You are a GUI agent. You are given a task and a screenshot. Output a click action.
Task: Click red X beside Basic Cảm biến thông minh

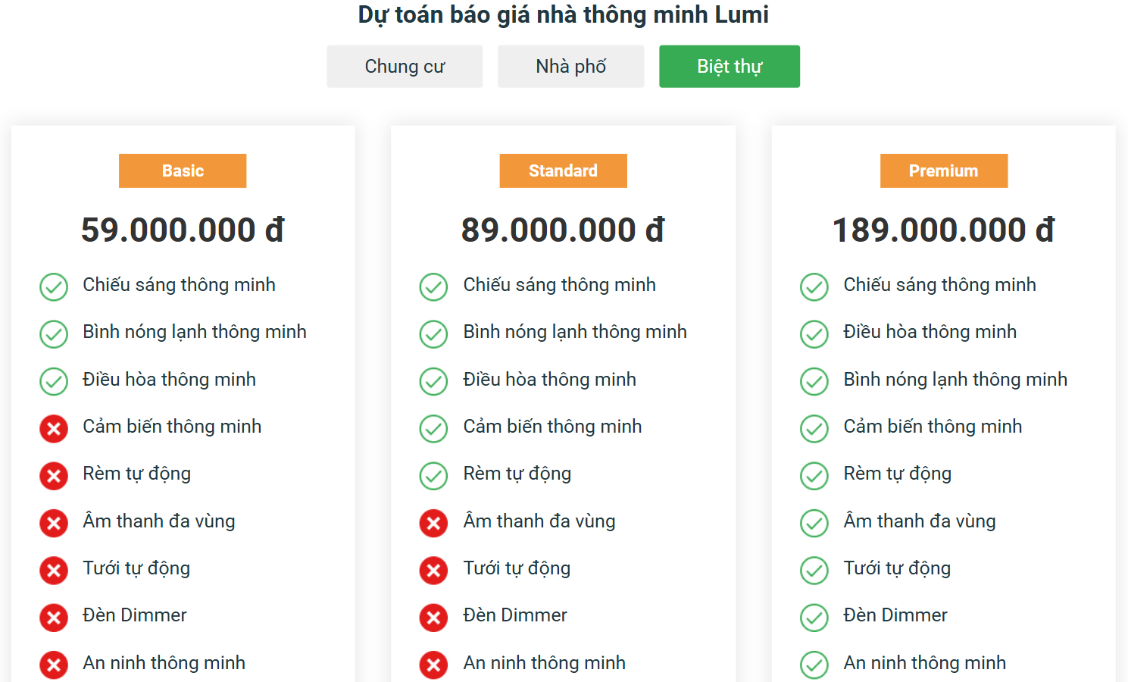pyautogui.click(x=54, y=429)
